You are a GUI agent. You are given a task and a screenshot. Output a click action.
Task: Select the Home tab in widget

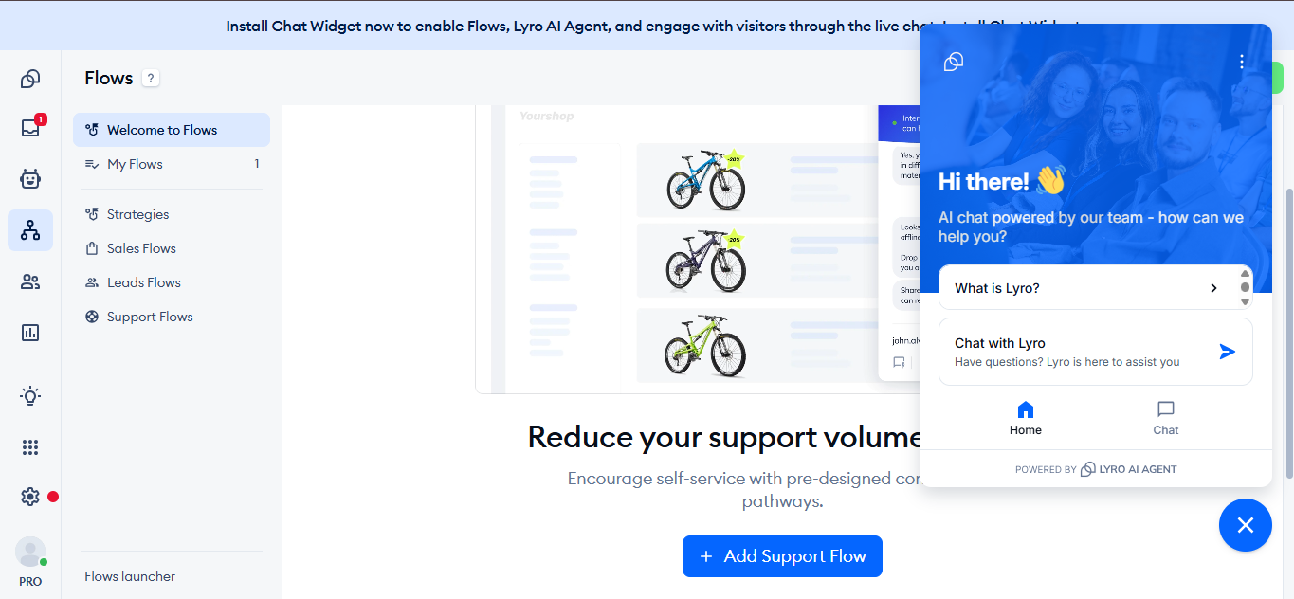point(1026,418)
